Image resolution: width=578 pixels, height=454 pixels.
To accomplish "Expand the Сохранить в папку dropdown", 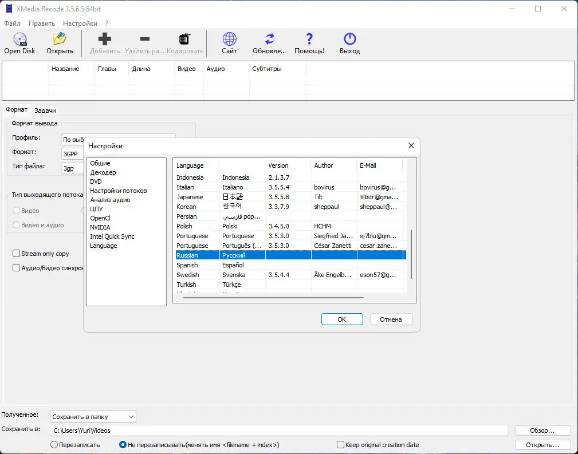I will point(93,416).
